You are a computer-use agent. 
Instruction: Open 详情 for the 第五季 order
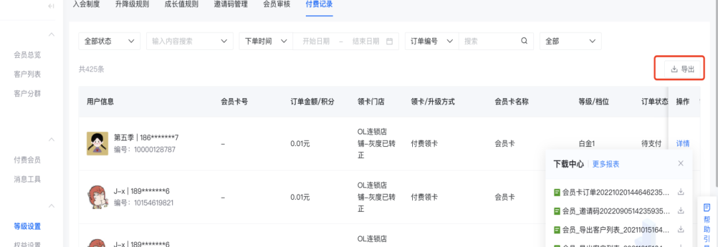pos(683,143)
